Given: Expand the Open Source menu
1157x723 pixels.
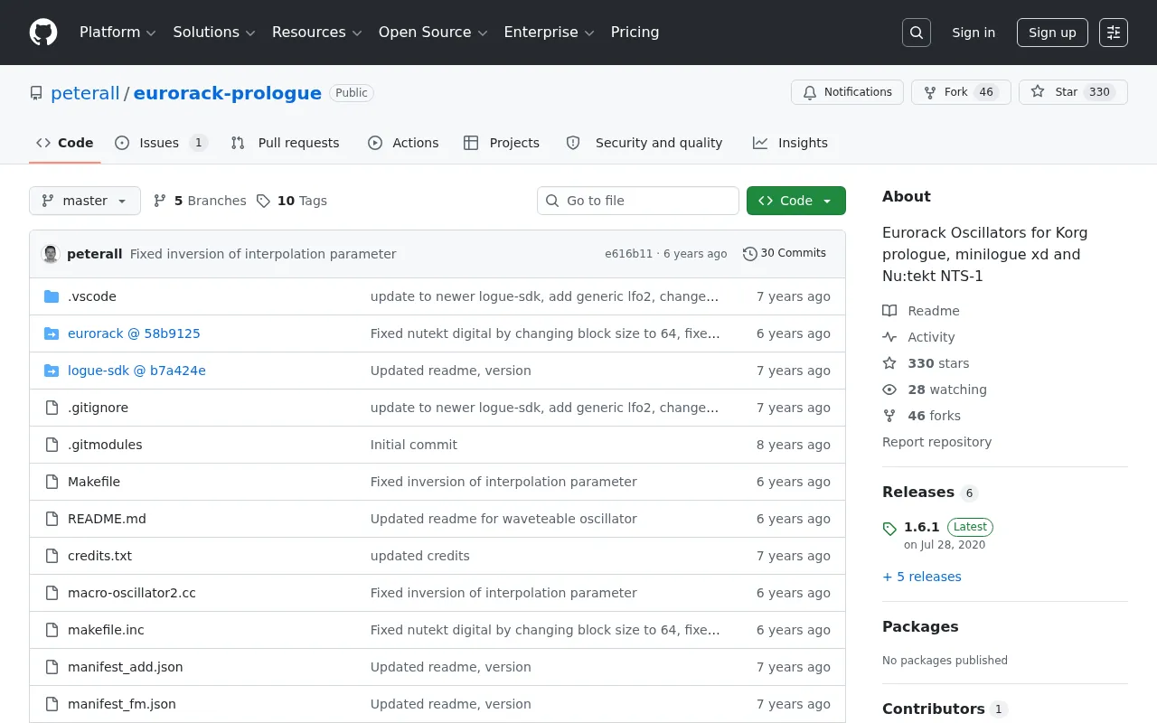Looking at the screenshot, I should (433, 33).
